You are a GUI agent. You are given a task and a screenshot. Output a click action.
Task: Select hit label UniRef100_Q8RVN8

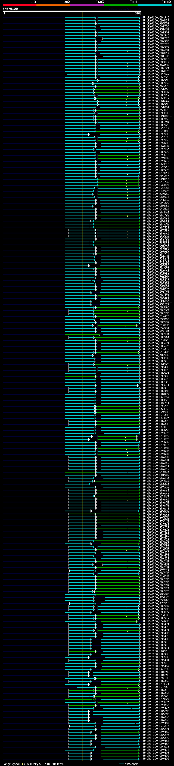click(x=156, y=80)
